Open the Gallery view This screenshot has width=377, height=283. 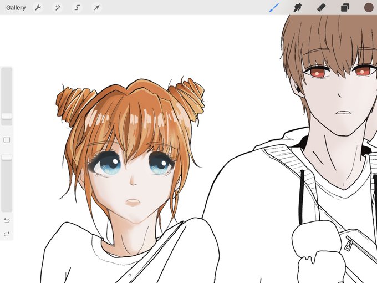point(16,8)
